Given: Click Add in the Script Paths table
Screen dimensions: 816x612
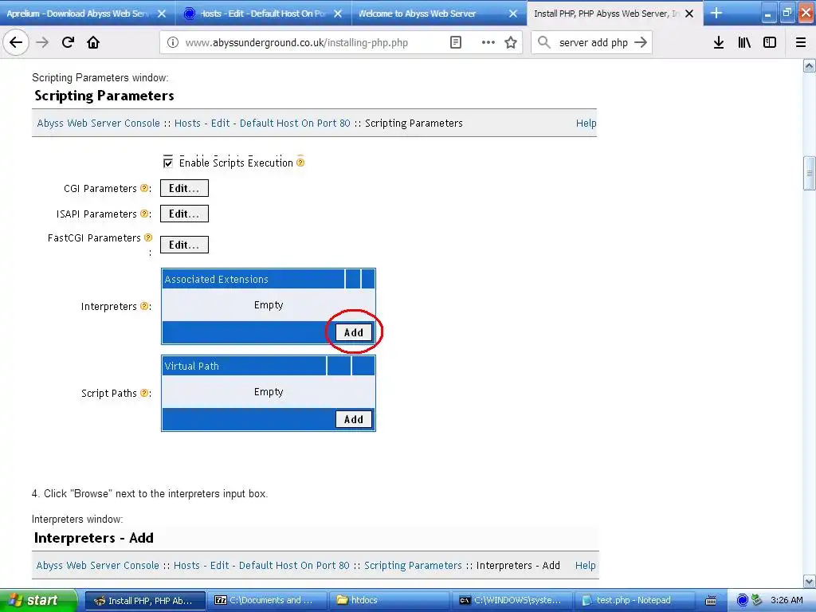Looking at the screenshot, I should coord(353,419).
